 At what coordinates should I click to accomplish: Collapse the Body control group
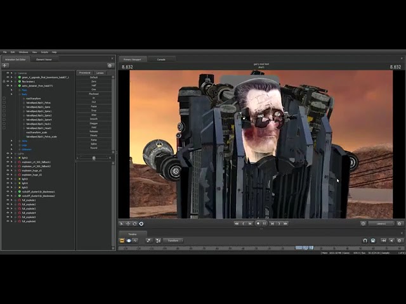(11, 94)
